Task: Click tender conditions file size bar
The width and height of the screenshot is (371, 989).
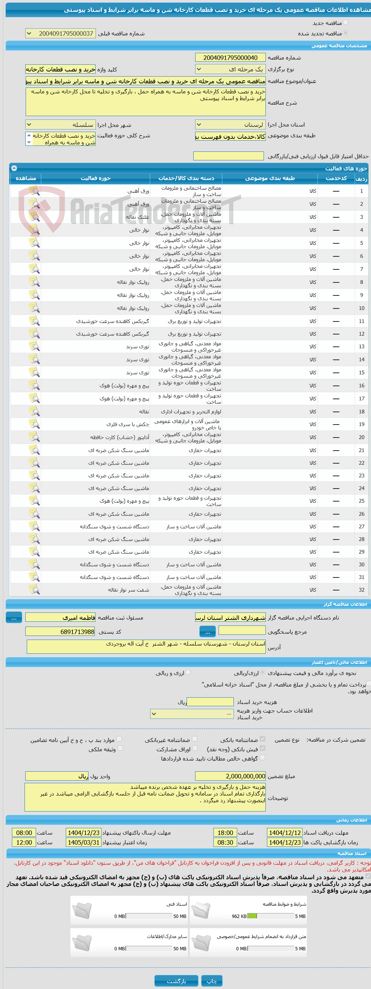Action: [271, 916]
